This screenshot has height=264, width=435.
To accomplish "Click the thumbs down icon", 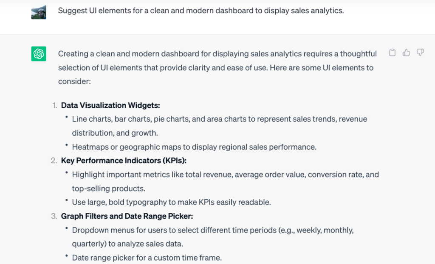I will click(x=420, y=53).
